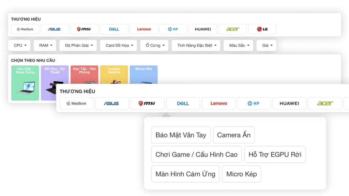This screenshot has height=196, width=349.
Task: Click the larger Lenovo brand logo
Action: click(x=218, y=103)
